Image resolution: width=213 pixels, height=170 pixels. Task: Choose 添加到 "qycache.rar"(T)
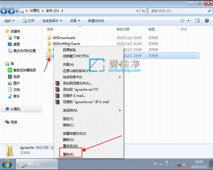tap(89, 90)
